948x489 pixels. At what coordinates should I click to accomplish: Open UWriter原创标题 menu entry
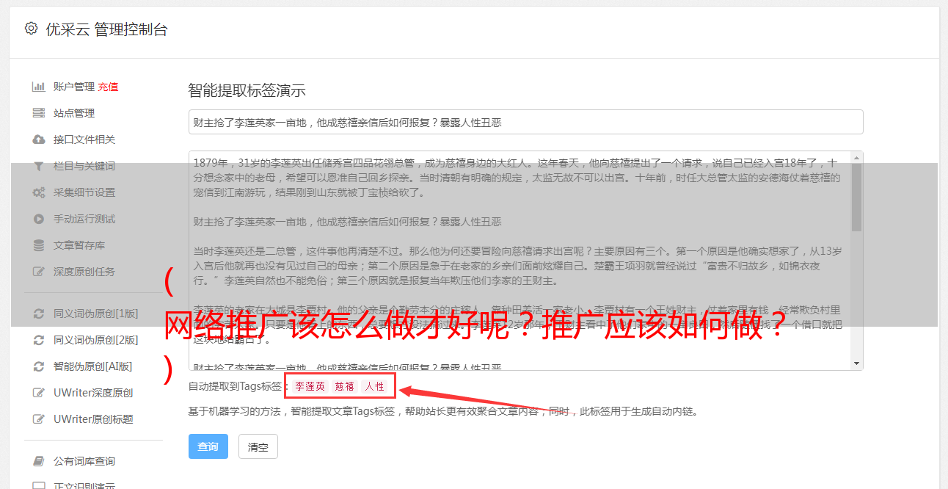(x=93, y=419)
